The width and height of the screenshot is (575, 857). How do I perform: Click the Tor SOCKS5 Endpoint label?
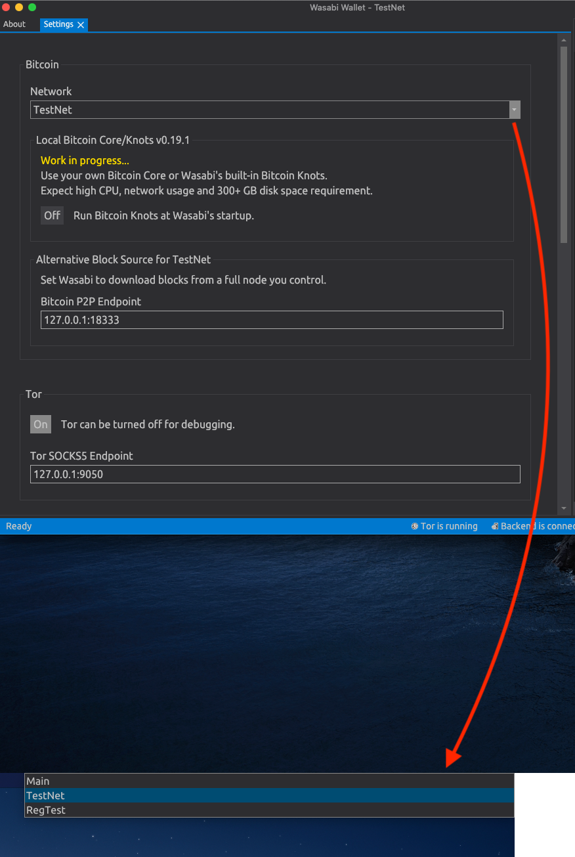click(x=81, y=456)
